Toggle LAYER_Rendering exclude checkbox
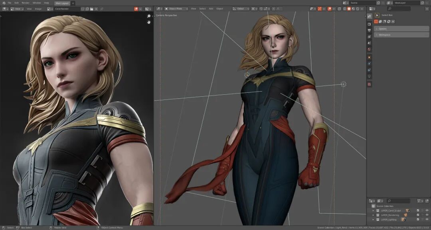Viewport: 431px width, 230px height. [418, 215]
